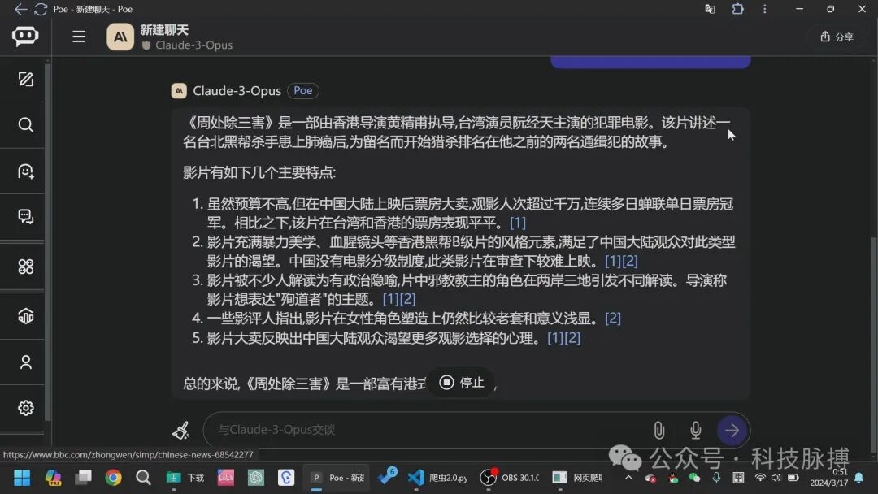Click the creators dashboard icon in sidebar
This screenshot has width=878, height=494.
click(x=26, y=316)
